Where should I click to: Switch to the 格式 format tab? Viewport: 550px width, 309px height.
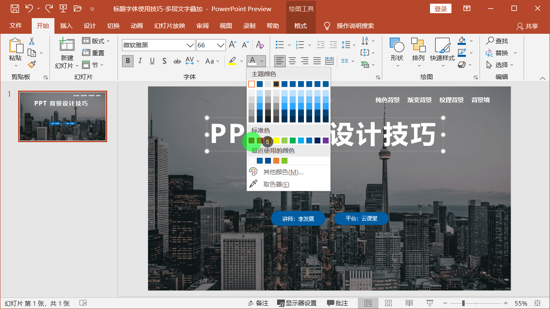tap(301, 26)
